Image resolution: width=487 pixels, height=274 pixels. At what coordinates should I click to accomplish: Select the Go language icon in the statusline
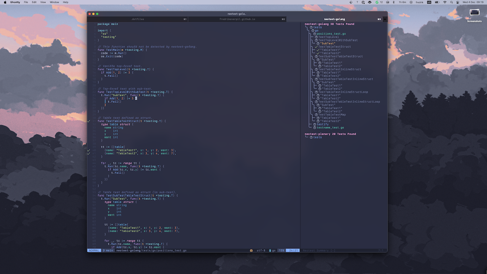[x=270, y=250]
